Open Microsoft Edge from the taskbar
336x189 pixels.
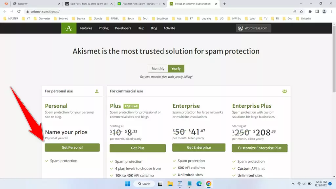pos(199,184)
